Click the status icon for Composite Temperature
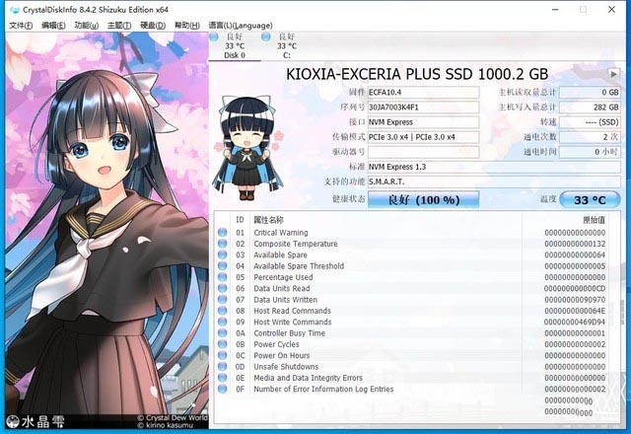This screenshot has width=631, height=434. click(222, 244)
